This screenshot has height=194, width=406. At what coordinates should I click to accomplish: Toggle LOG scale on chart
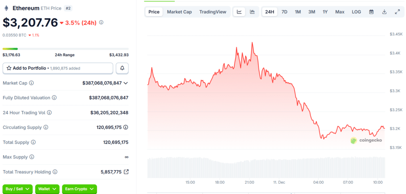(x=356, y=12)
